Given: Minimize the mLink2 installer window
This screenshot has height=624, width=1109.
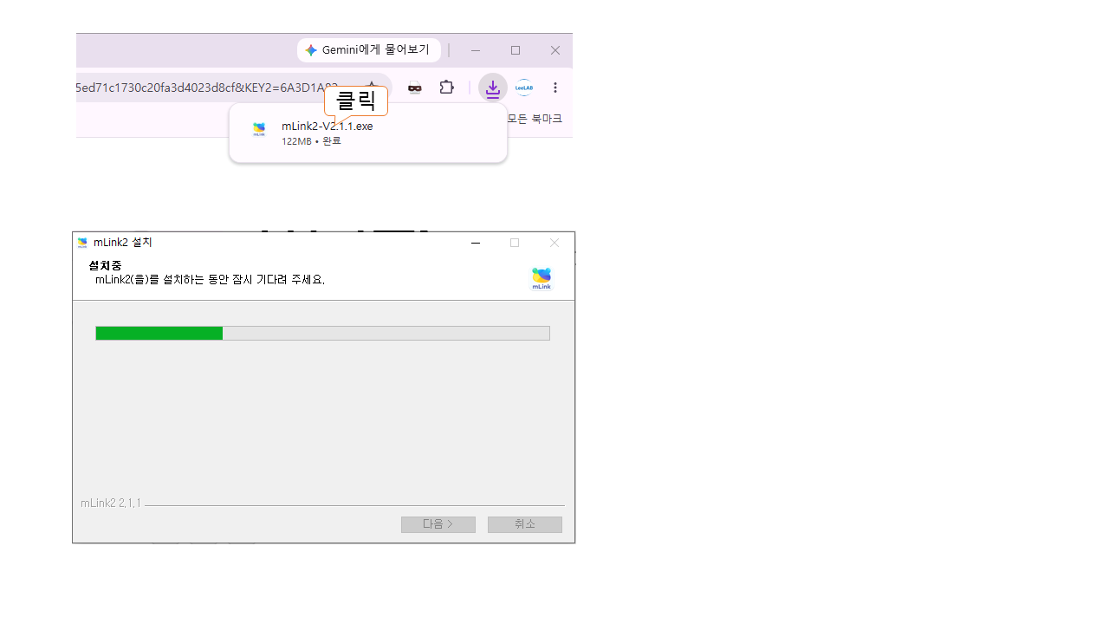Looking at the screenshot, I should [x=476, y=243].
